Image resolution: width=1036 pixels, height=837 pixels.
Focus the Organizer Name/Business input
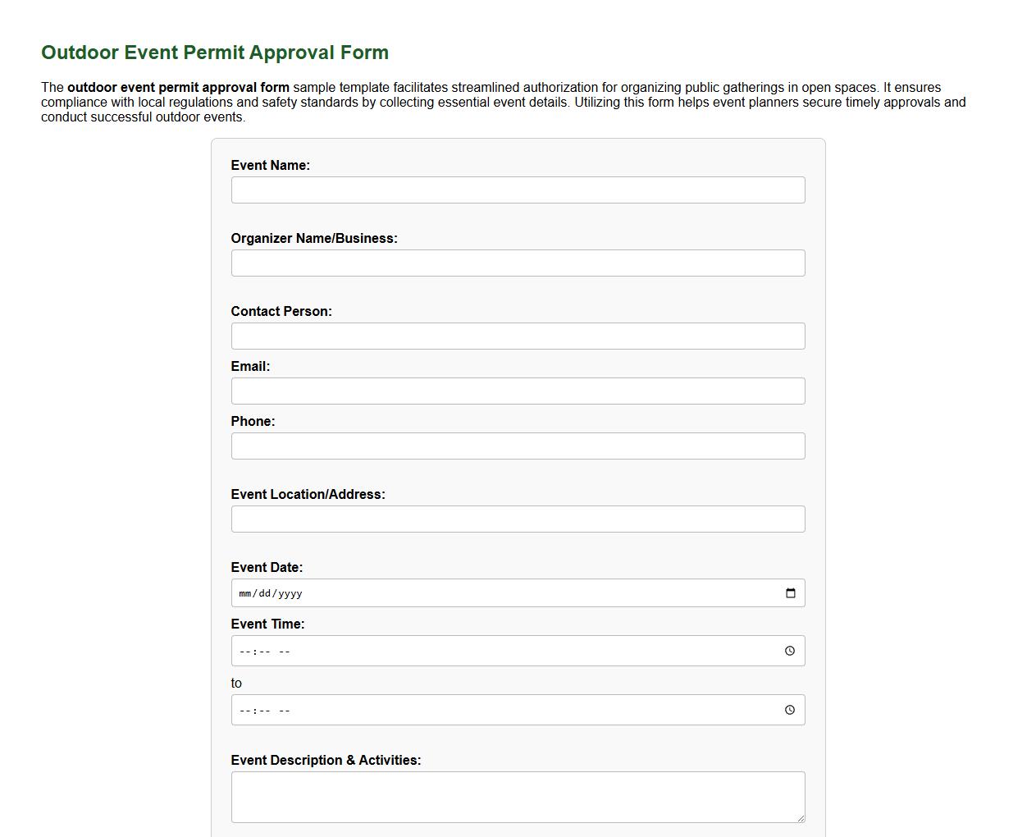pyautogui.click(x=518, y=263)
